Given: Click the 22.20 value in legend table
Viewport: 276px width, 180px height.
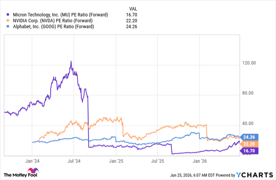Looking at the screenshot, I should pyautogui.click(x=131, y=21).
